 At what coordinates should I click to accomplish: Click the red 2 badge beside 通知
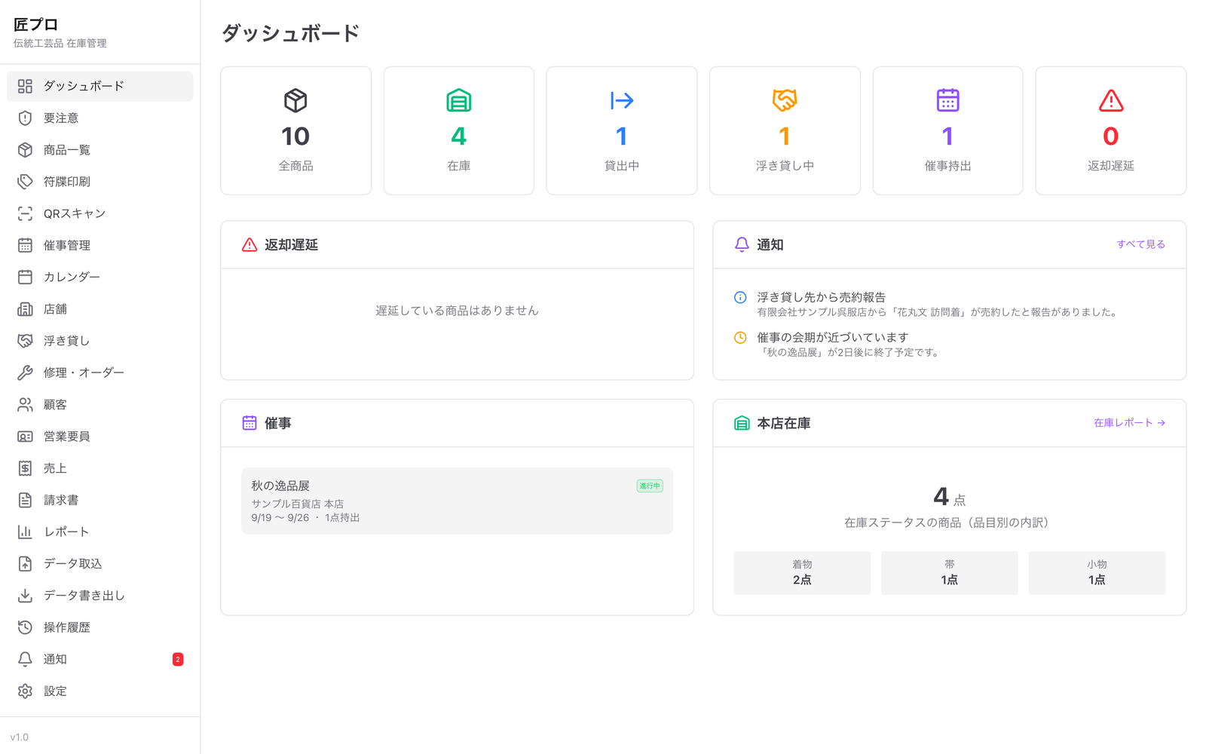pyautogui.click(x=178, y=659)
